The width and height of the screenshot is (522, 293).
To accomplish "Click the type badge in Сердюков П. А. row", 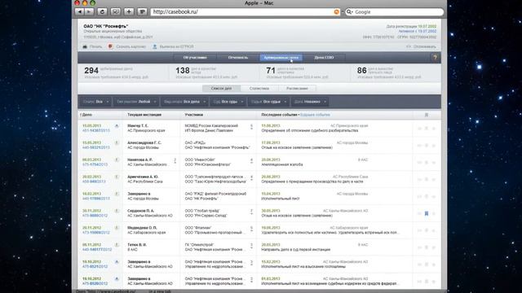I will pos(117,211).
